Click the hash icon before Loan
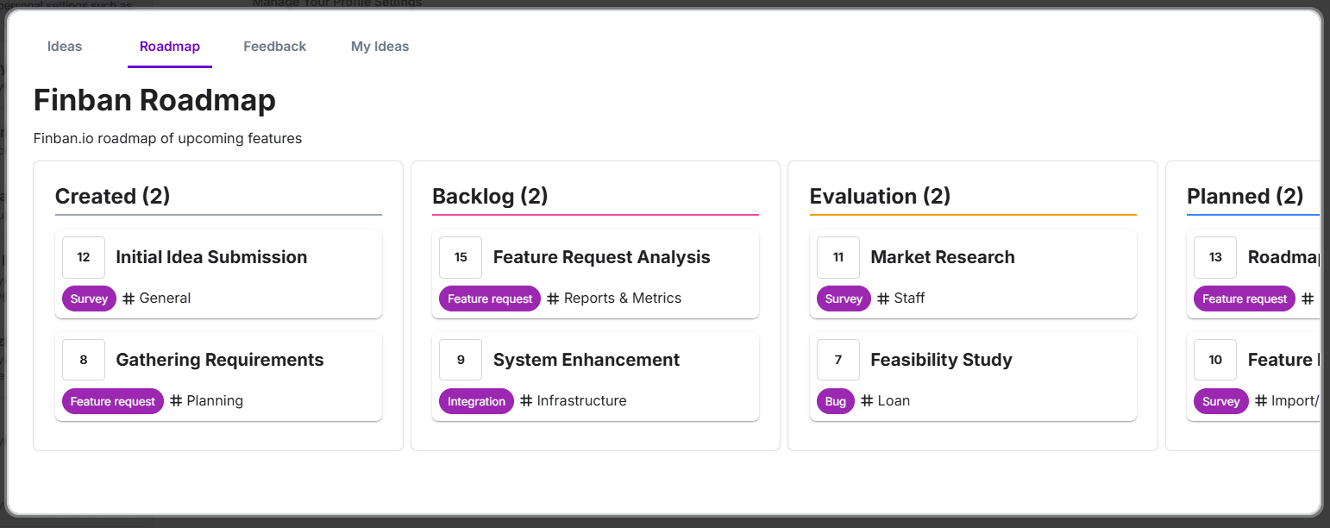Viewport: 1330px width, 528px height. click(867, 401)
